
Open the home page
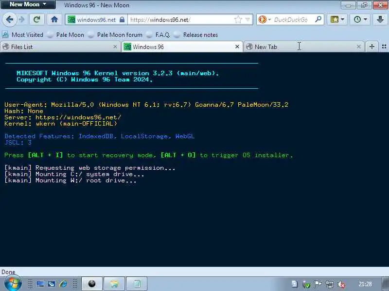pyautogui.click(x=54, y=19)
